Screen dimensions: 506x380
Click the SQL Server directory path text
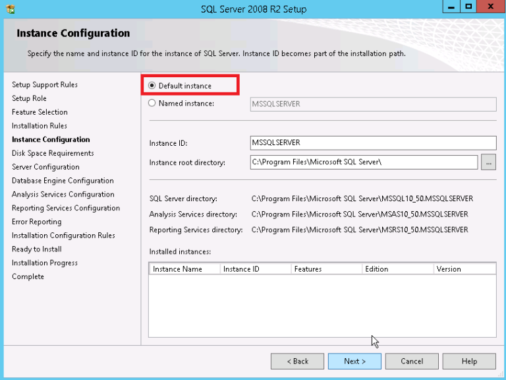click(x=362, y=199)
